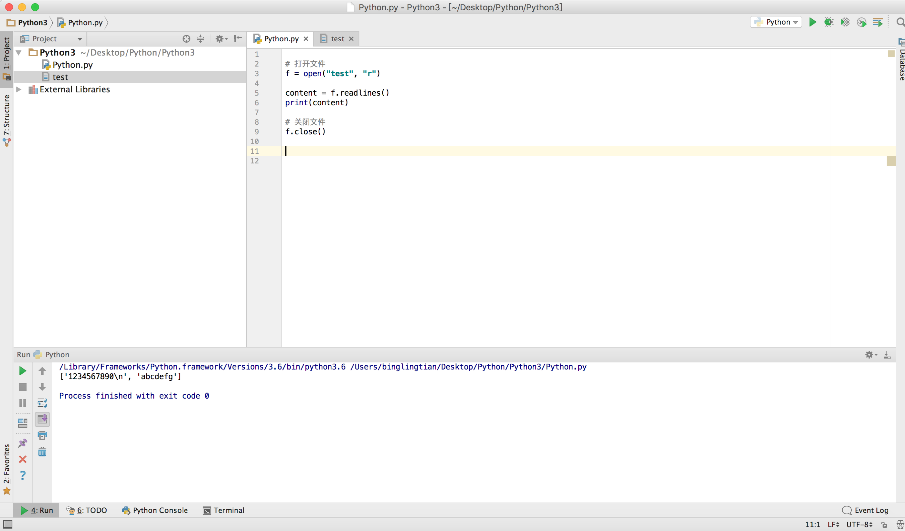
Task: Click Scroll from Source crosshair icon
Action: coord(186,39)
